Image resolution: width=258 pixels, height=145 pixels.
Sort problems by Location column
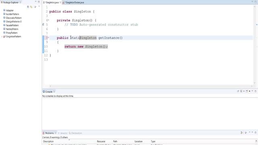click(139, 141)
